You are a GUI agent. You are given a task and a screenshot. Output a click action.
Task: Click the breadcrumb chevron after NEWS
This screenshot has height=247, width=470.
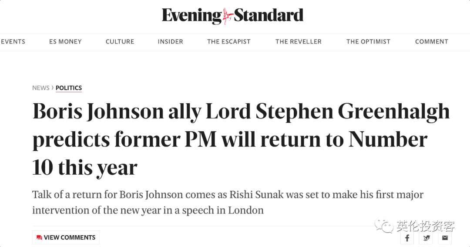tap(53, 88)
